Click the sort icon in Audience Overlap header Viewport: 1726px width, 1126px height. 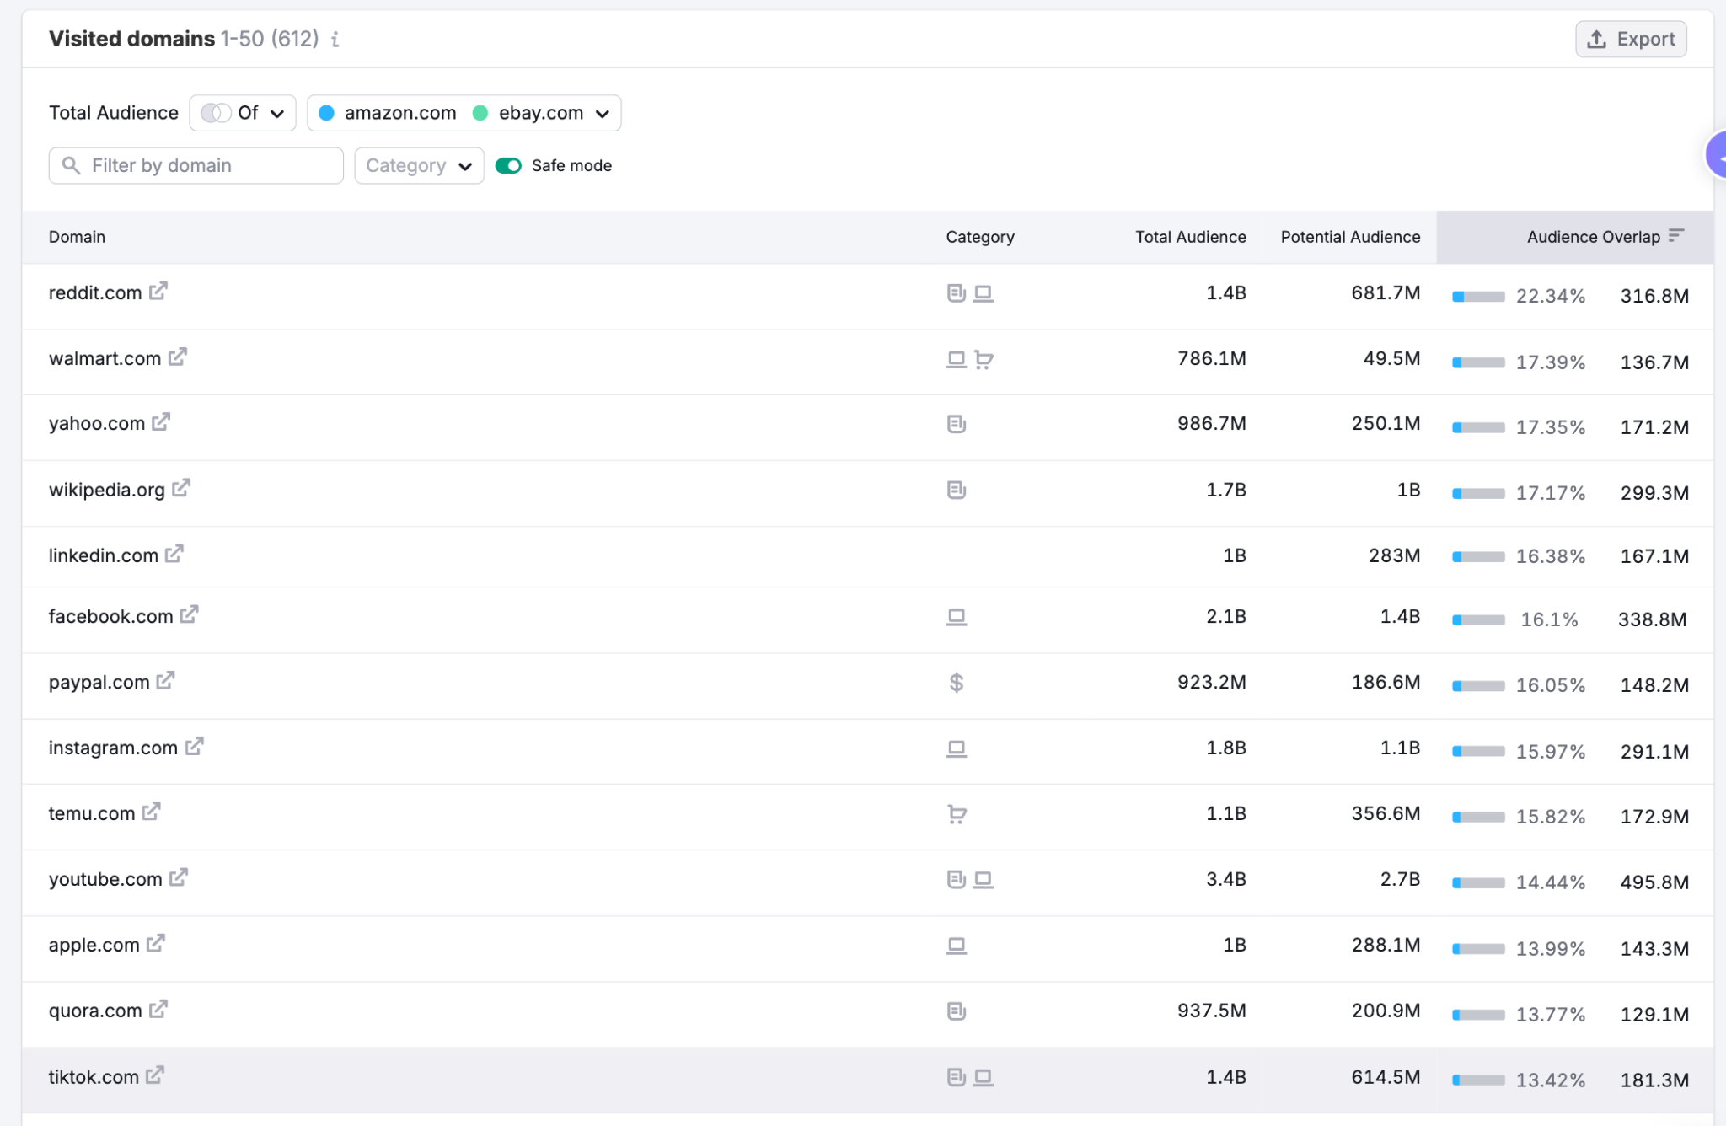[x=1675, y=236]
